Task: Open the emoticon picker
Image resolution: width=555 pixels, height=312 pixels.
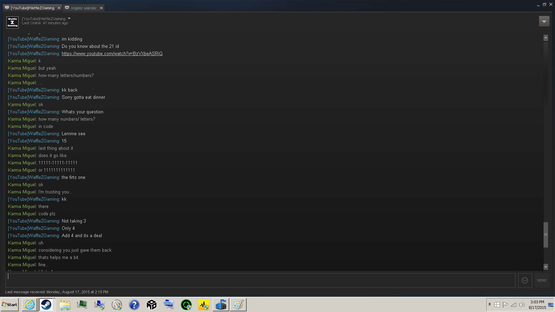Action: click(x=525, y=280)
